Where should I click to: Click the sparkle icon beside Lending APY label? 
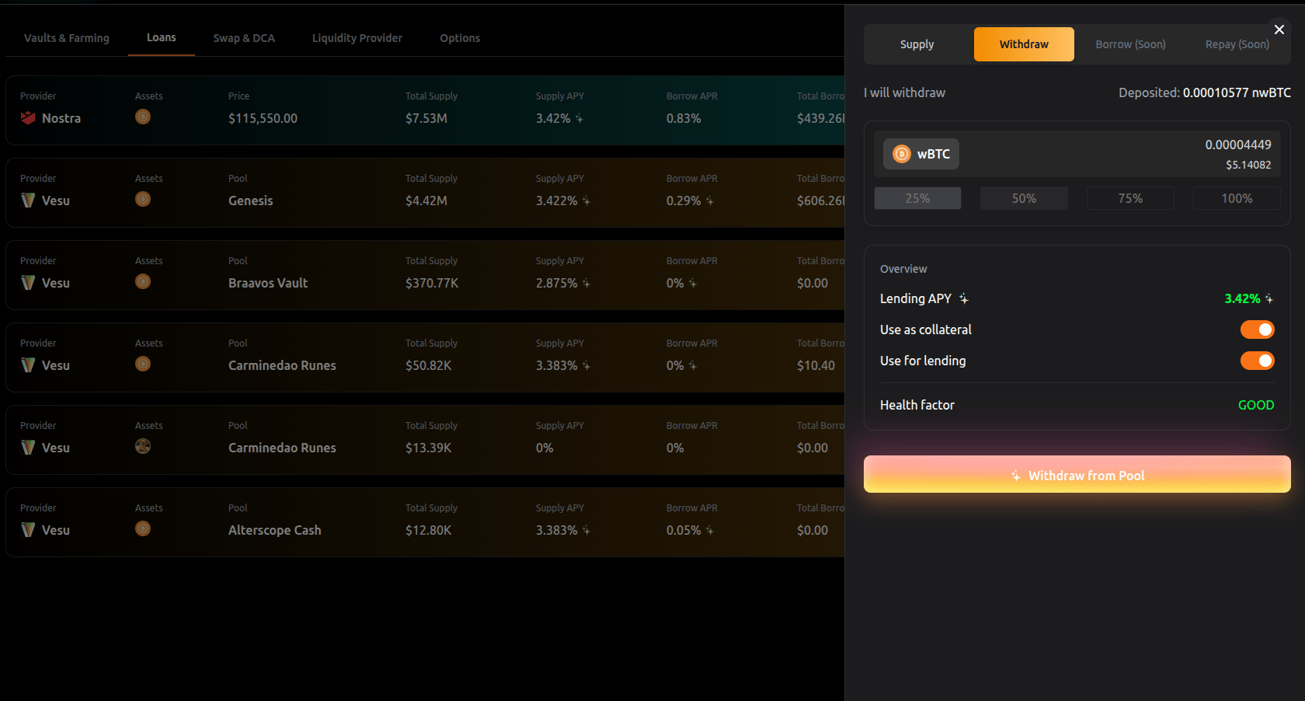[963, 298]
